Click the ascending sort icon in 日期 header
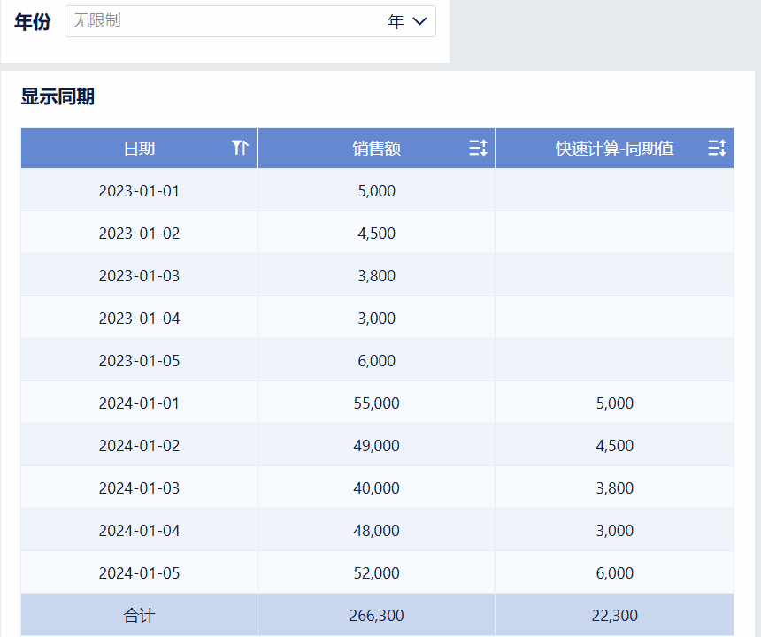The height and width of the screenshot is (637, 761). click(x=240, y=148)
